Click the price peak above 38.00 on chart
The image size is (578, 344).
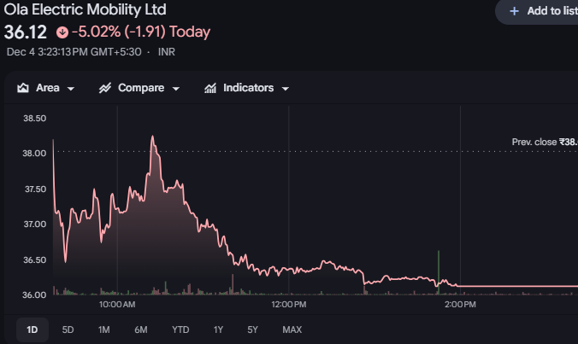point(153,137)
